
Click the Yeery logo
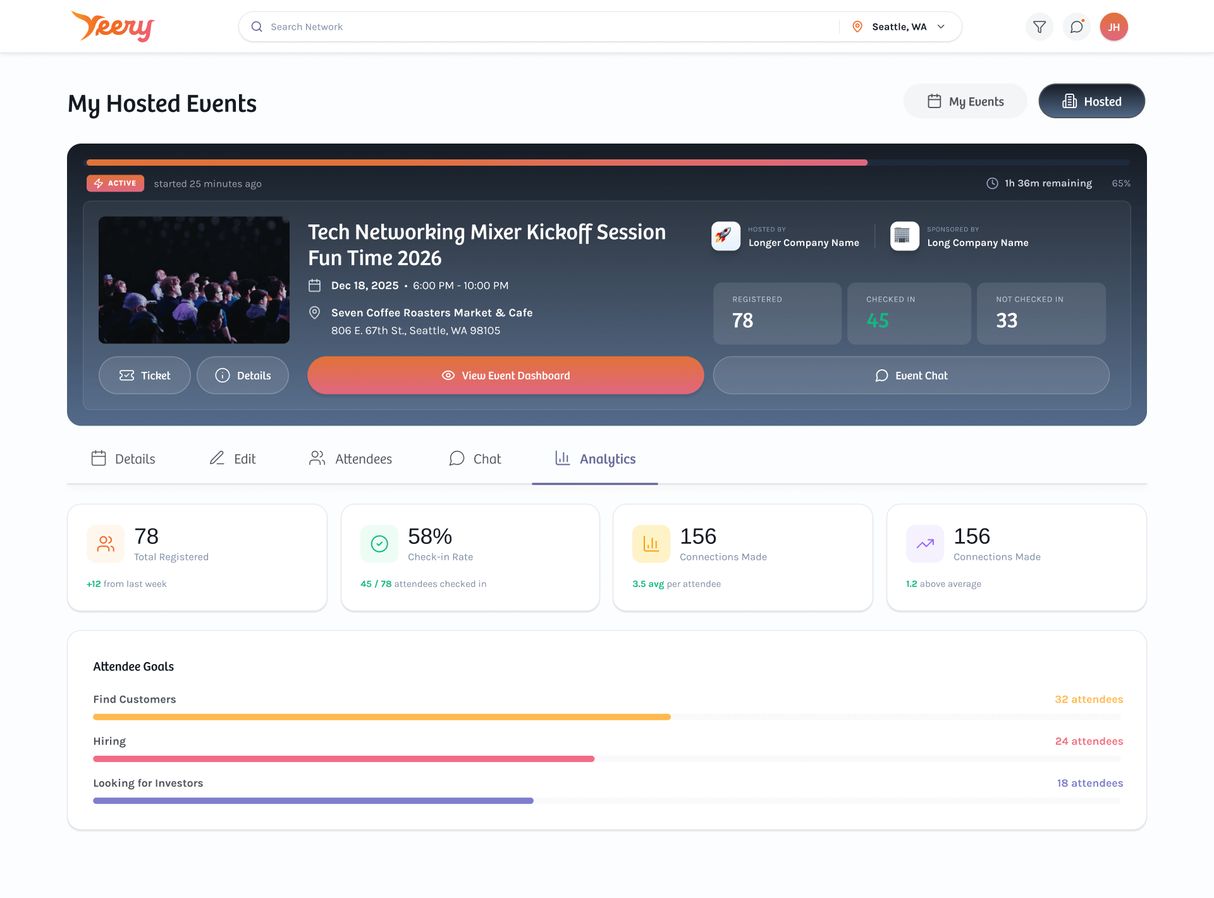pos(113,26)
